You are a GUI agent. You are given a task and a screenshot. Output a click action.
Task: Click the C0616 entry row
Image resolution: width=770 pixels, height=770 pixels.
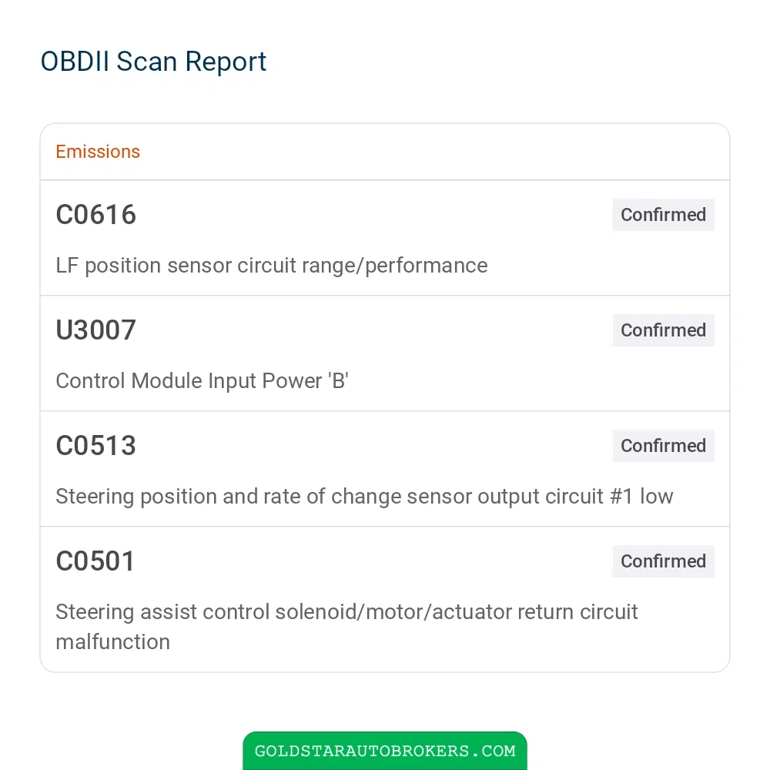(385, 238)
